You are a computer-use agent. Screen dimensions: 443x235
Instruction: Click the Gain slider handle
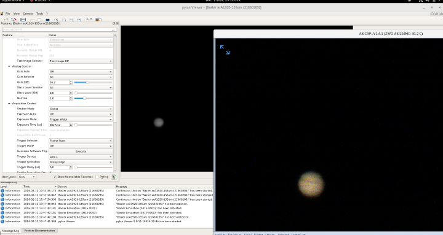87,82
